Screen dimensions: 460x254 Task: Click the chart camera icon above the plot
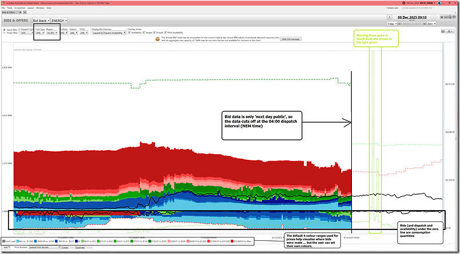443,31
